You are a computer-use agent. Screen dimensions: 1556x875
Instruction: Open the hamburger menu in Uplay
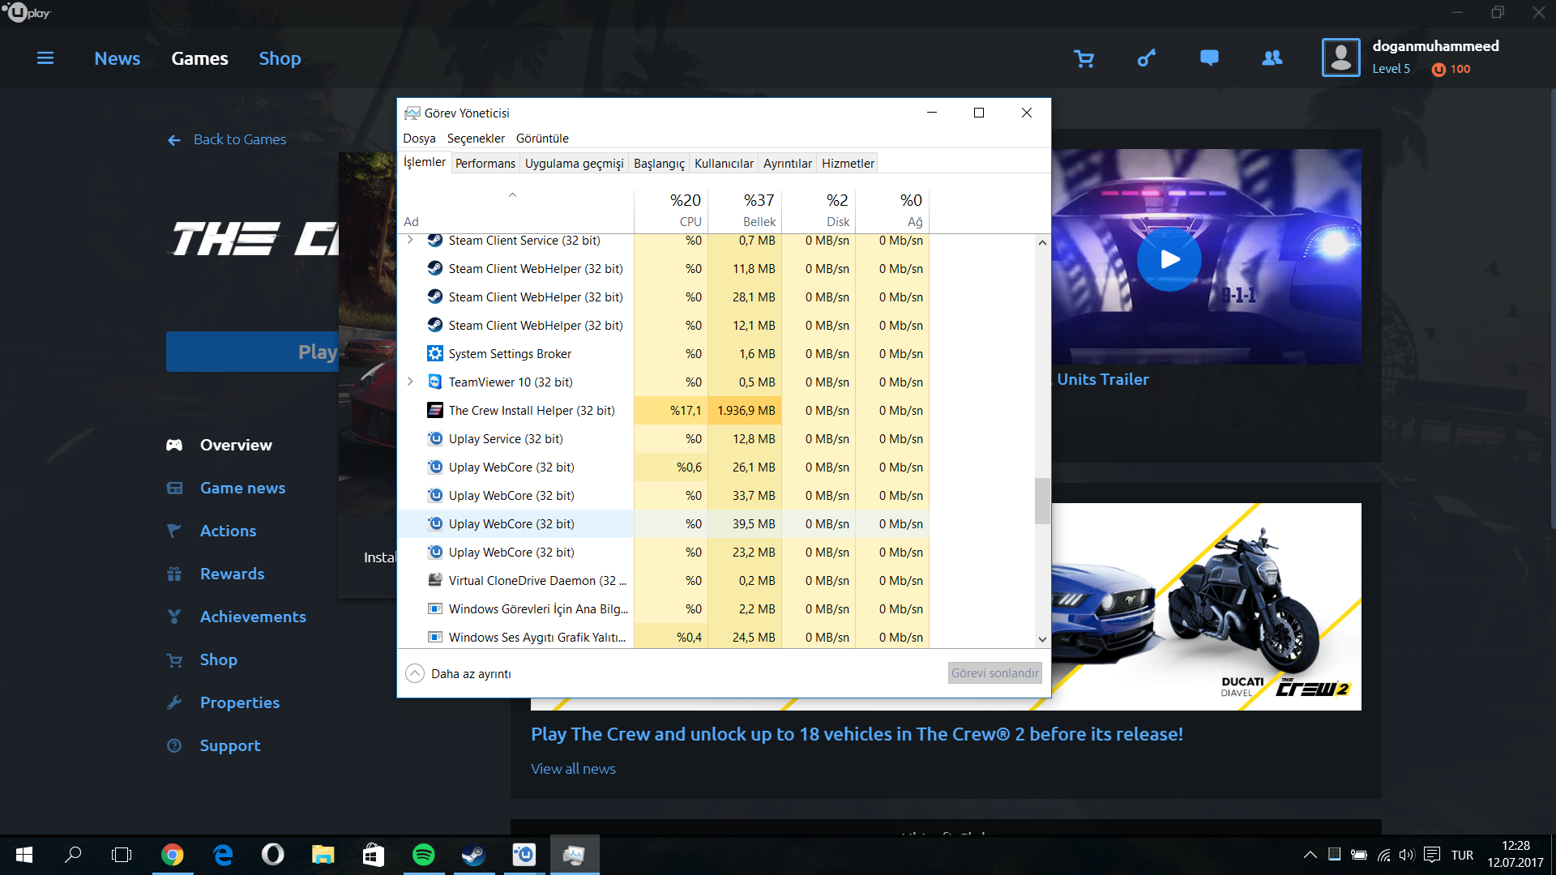coord(45,58)
